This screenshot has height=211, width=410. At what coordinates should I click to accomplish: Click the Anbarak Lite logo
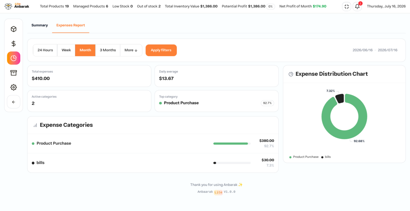point(17,6)
